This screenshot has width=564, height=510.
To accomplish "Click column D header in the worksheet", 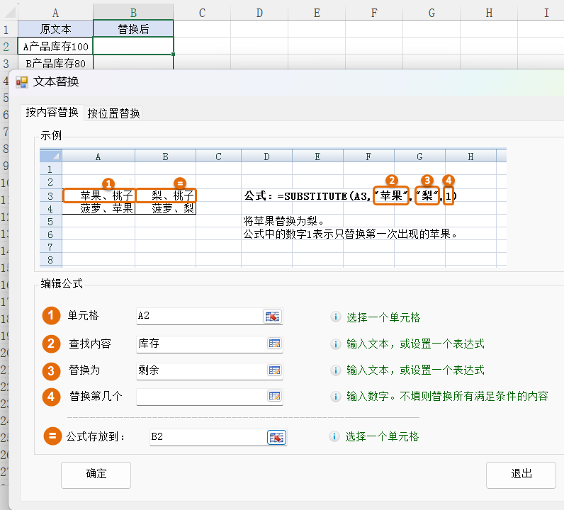I will click(x=259, y=12).
